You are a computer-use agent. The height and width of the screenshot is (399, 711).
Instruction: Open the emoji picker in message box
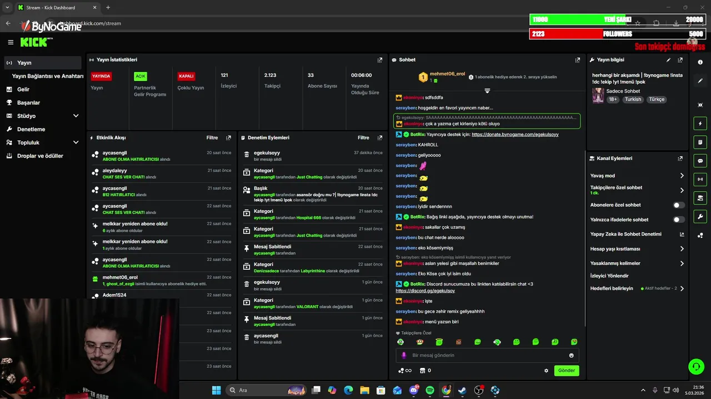click(571, 355)
